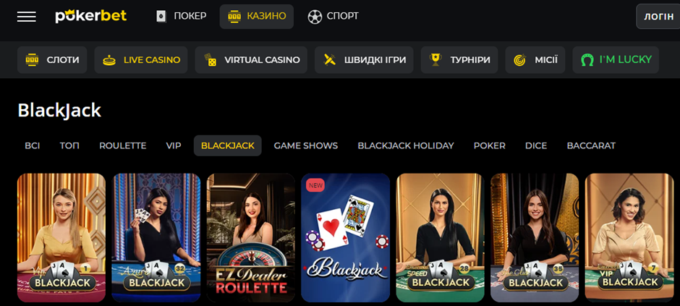
Task: Click the trophy icon on ТУРНІРИ
Action: coord(435,59)
